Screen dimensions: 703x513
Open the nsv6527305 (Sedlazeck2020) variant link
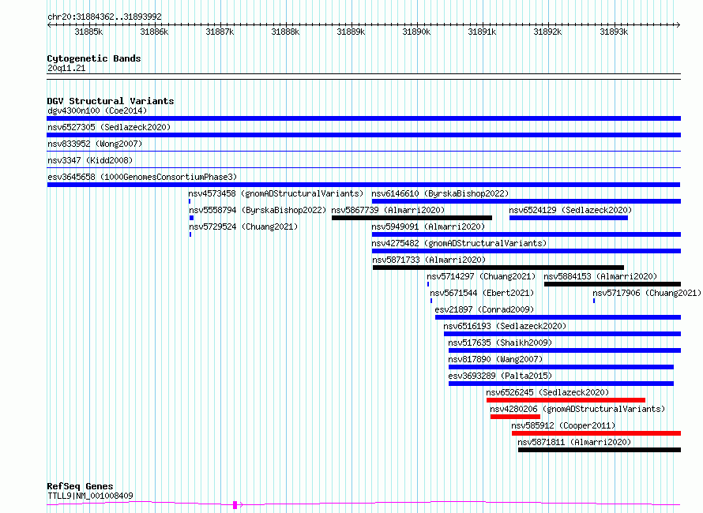(109, 127)
